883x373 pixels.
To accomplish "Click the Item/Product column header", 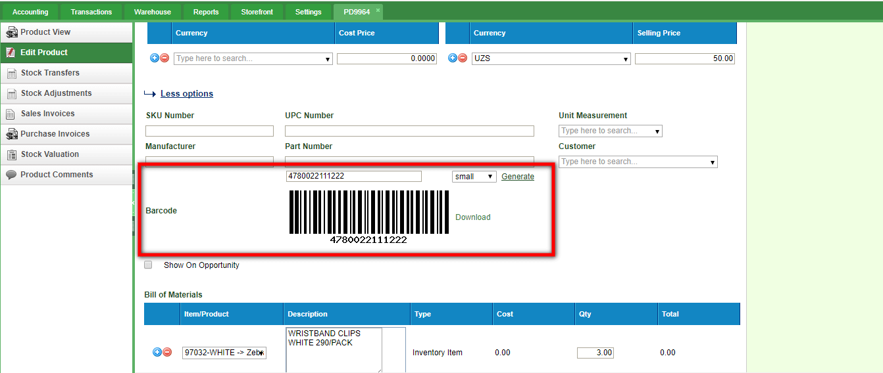I will (x=232, y=314).
